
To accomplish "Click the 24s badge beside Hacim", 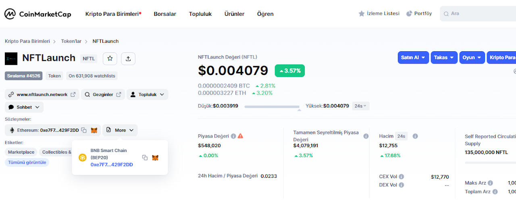I will (401, 136).
